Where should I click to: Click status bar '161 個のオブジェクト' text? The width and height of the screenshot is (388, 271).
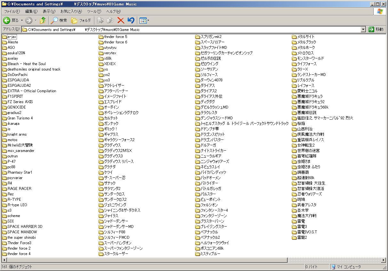coord(17,267)
